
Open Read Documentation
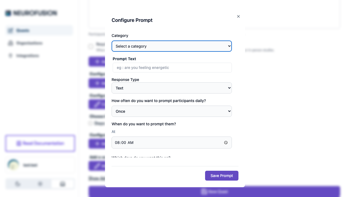pos(40,143)
